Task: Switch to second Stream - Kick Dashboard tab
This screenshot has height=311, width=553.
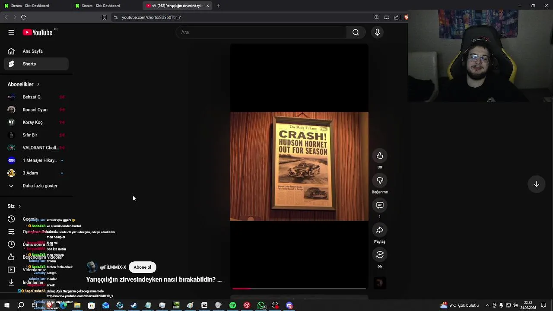Action: click(x=106, y=6)
